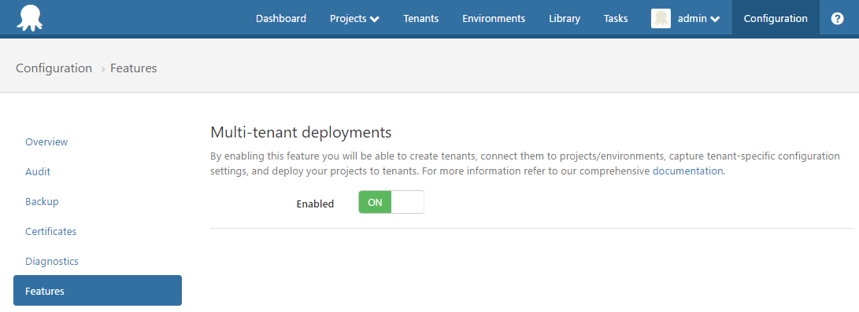859x312 pixels.
Task: Open the Tasks menu item
Action: coord(616,19)
